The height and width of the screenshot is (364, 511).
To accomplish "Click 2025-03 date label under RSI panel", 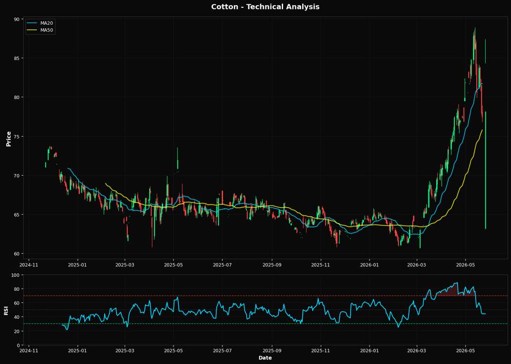I will click(125, 351).
